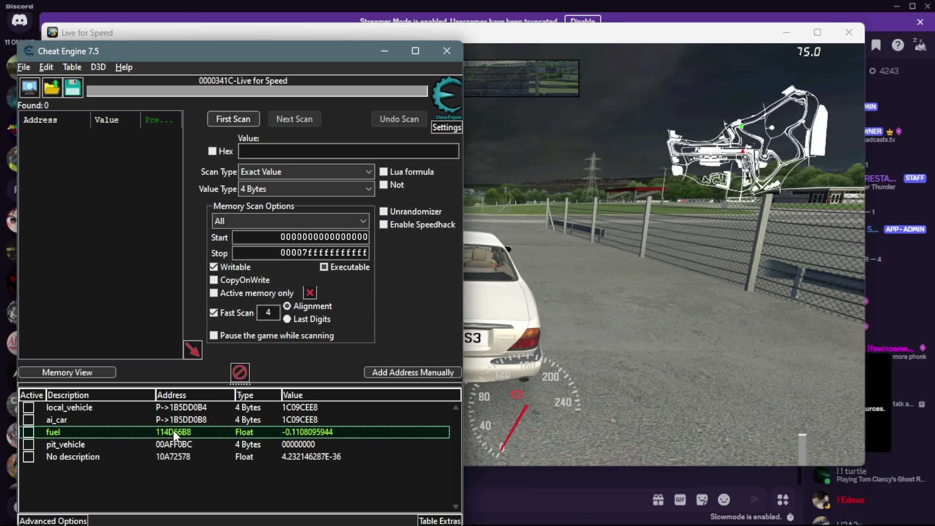Expand the Scan Type dropdown
The width and height of the screenshot is (935, 526).
306,172
